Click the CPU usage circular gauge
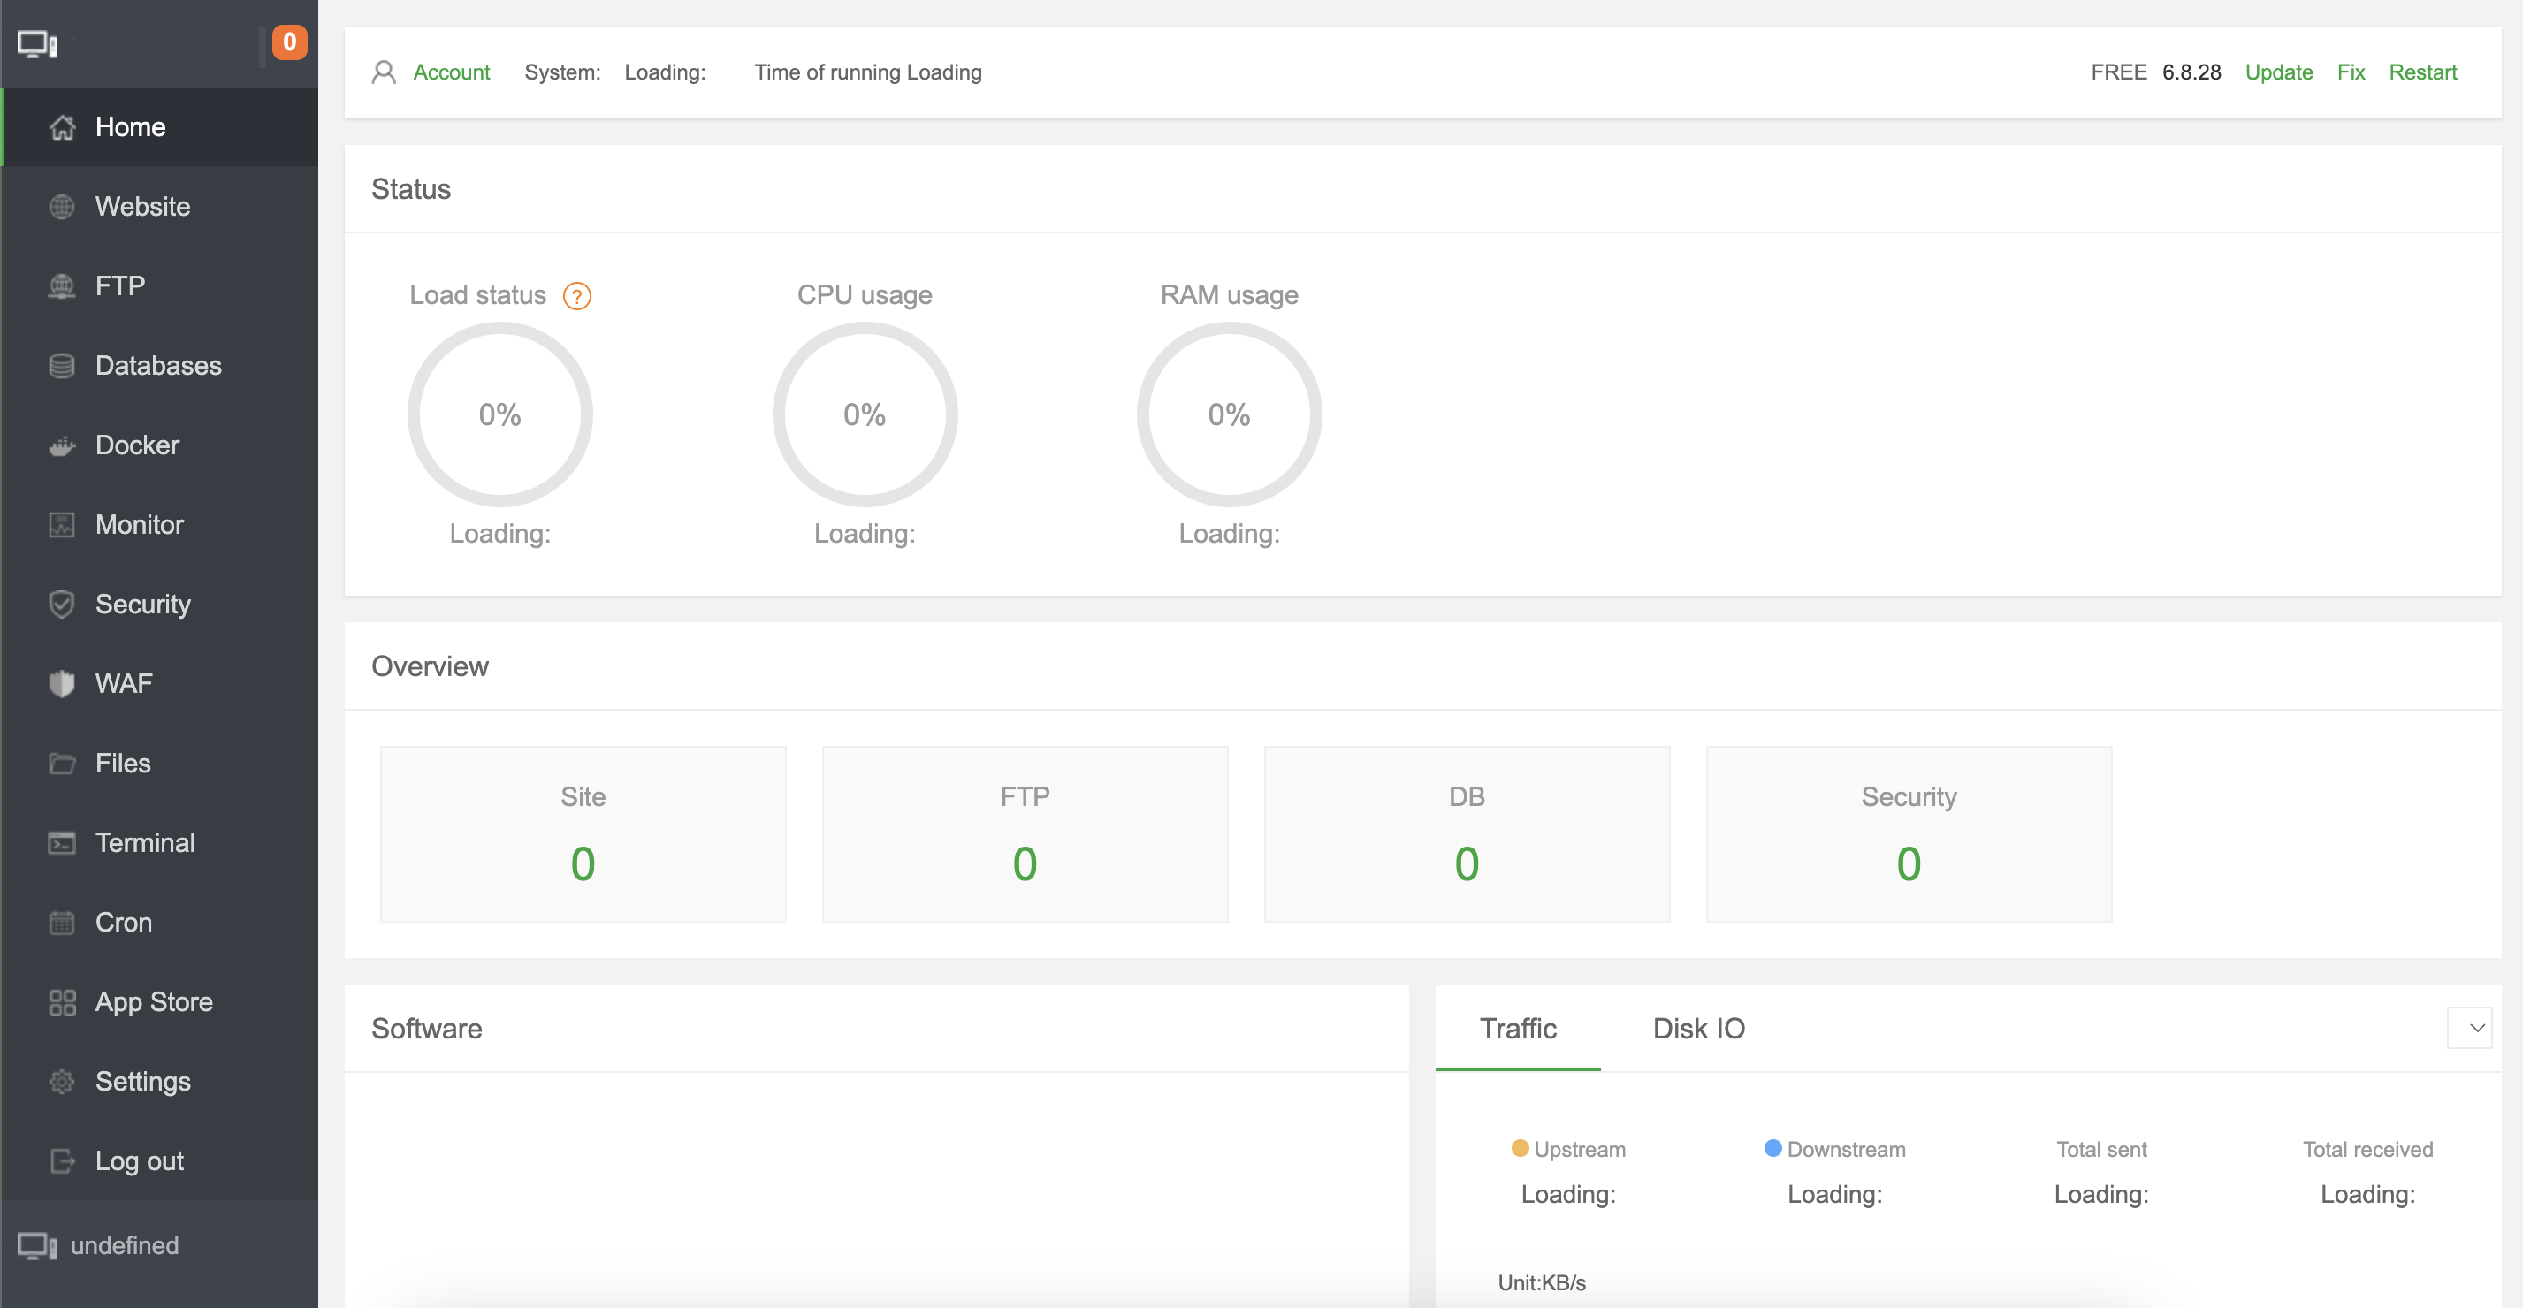 click(864, 414)
